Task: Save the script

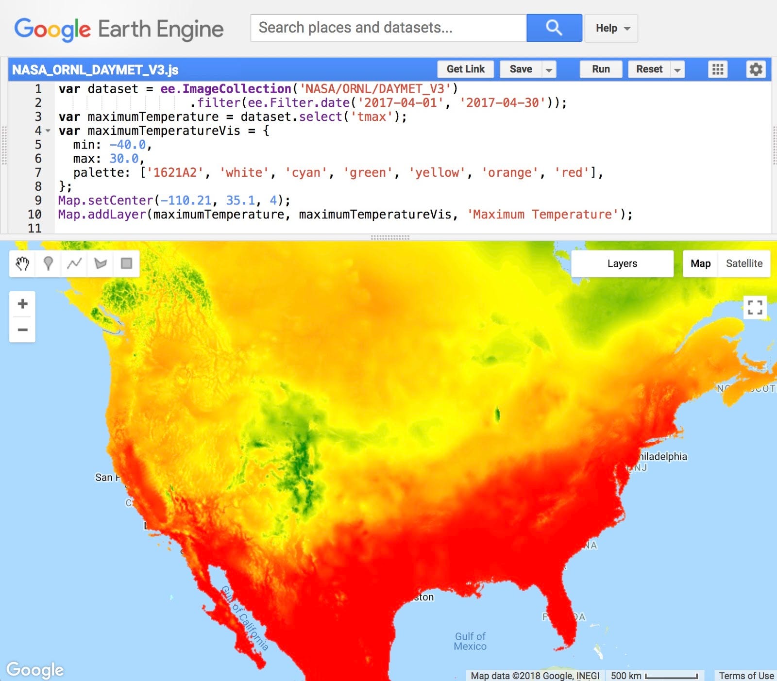Action: point(521,69)
